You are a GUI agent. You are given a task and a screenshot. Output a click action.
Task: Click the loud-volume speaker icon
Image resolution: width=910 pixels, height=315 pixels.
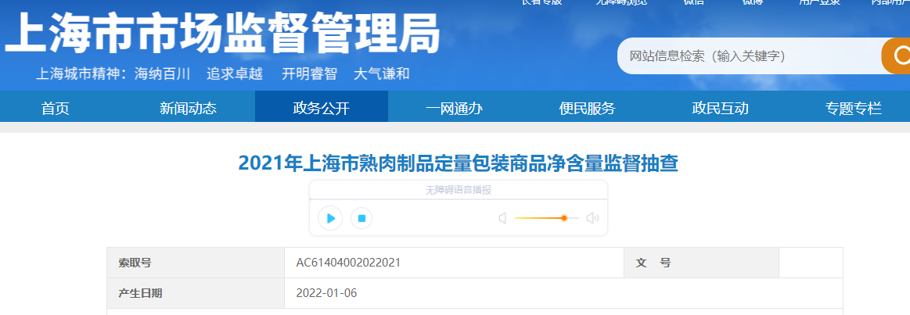tap(592, 218)
